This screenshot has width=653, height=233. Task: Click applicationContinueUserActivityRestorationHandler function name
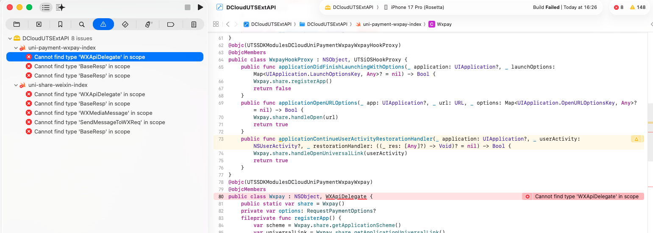pos(356,139)
